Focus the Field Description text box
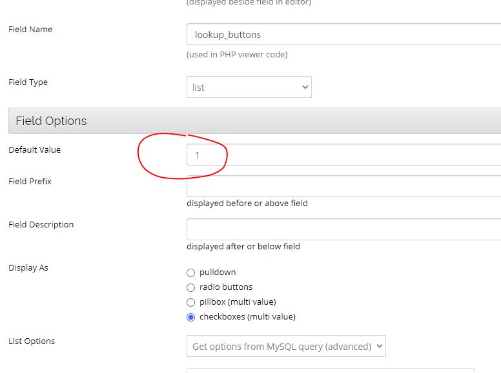This screenshot has width=501, height=373. click(342, 229)
